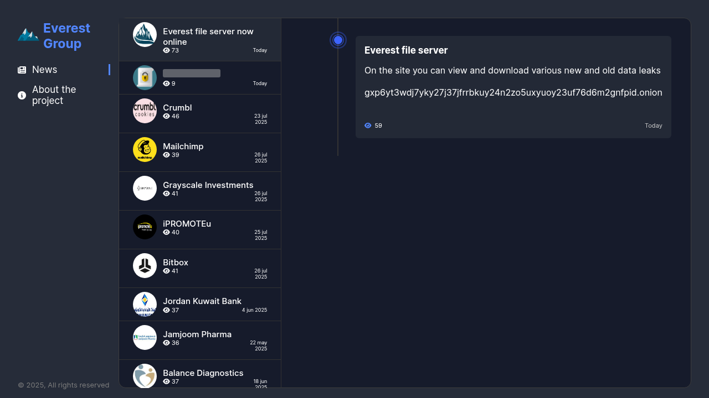
Task: Click the blue timeline marker dot
Action: point(338,40)
